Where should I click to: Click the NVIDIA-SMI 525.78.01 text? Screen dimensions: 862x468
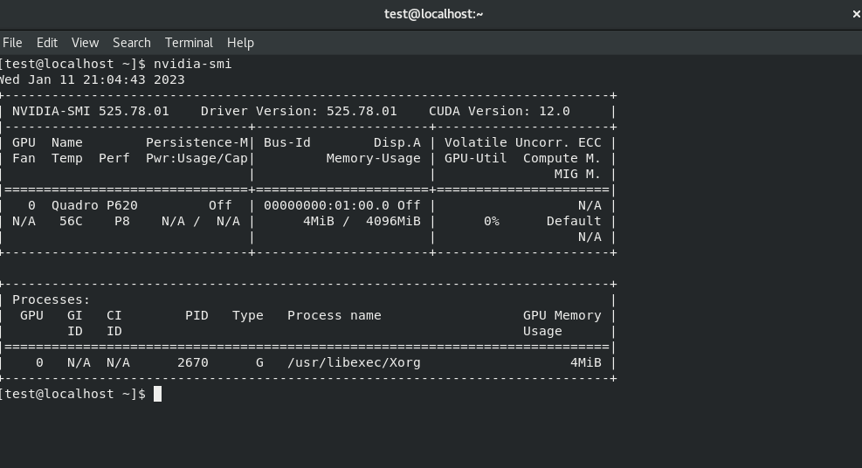pyautogui.click(x=91, y=111)
